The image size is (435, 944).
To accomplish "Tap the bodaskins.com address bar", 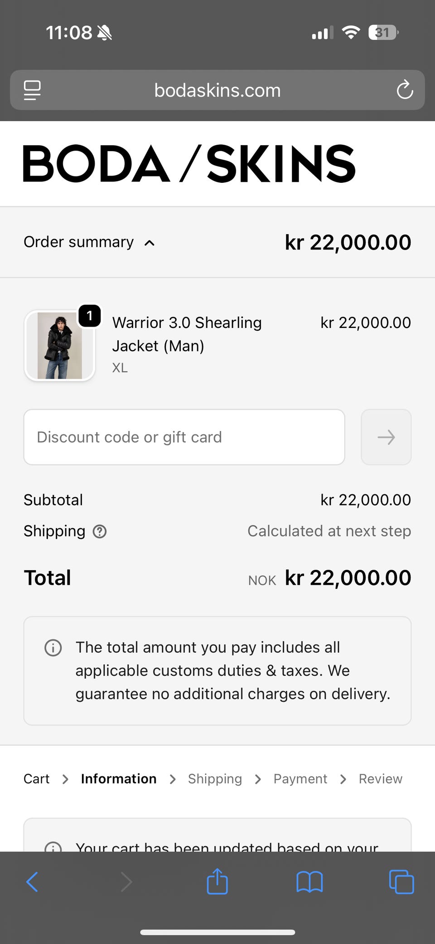I will [217, 90].
